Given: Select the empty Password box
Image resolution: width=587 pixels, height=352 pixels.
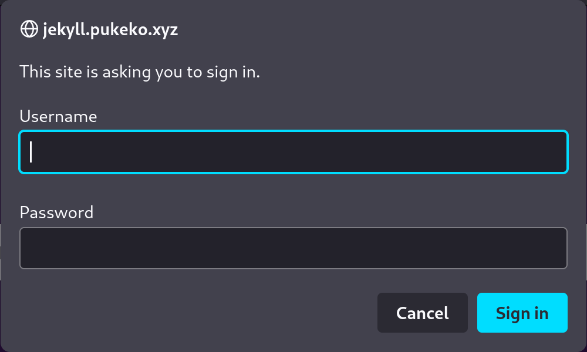Looking at the screenshot, I should (293, 248).
